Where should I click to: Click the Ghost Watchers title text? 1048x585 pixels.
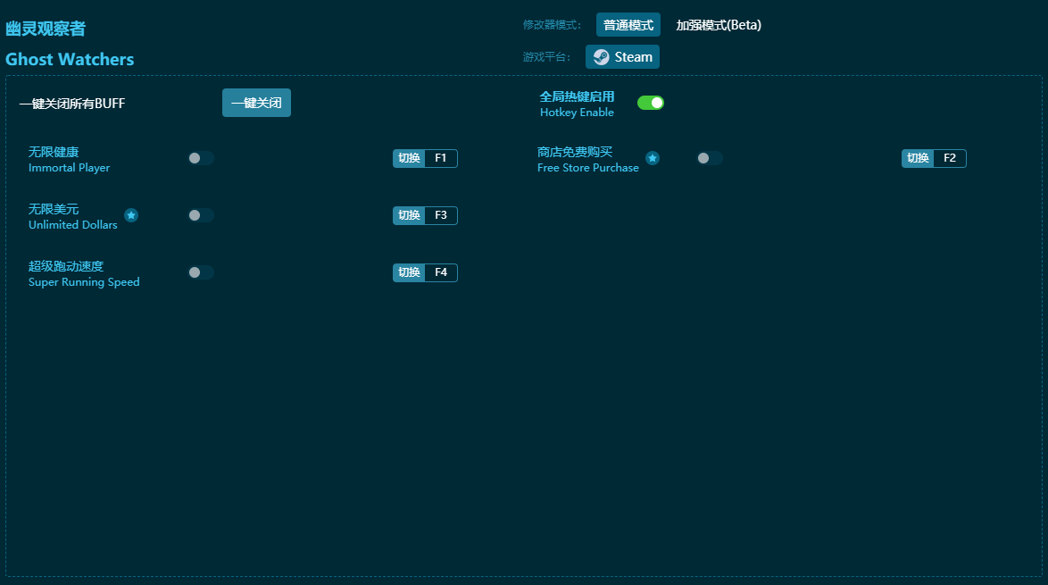[x=70, y=60]
